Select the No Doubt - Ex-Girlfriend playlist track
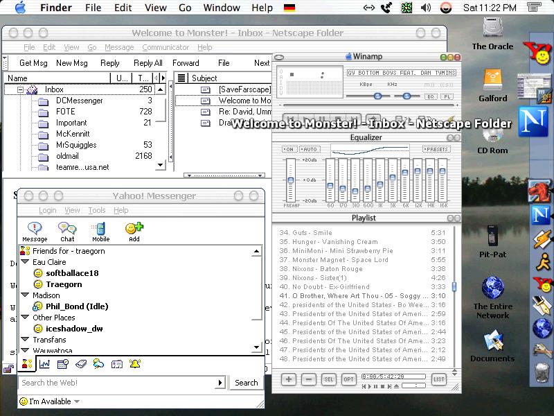This screenshot has width=554, height=416. (362, 286)
